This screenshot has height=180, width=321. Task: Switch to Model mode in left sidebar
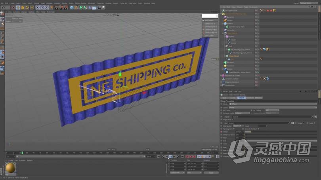2,19
